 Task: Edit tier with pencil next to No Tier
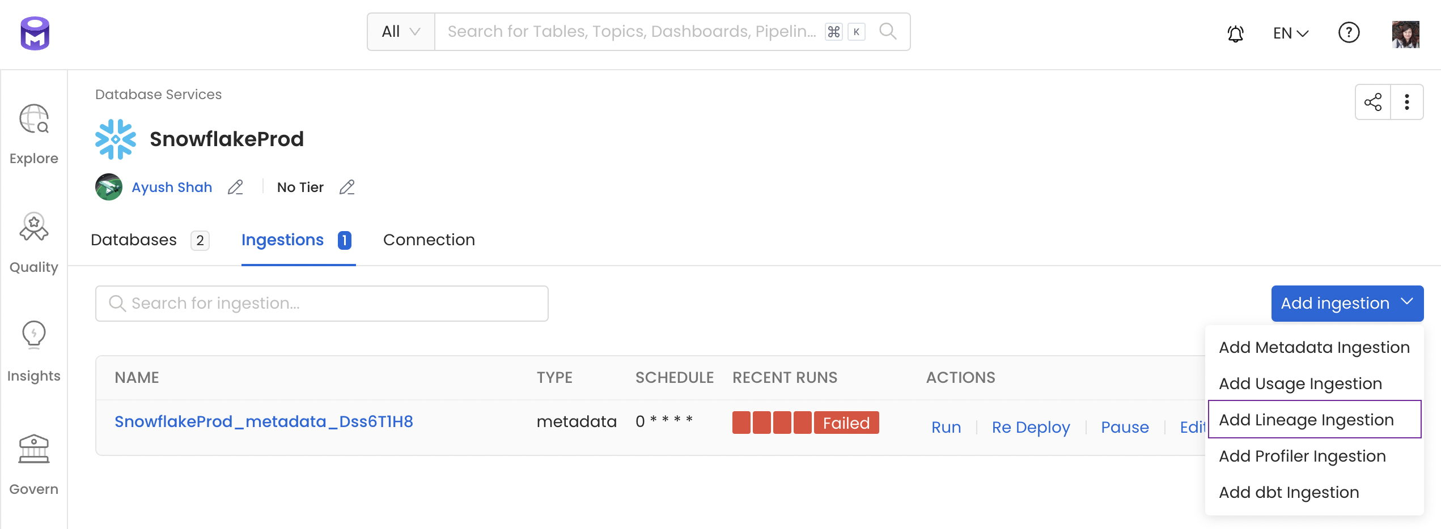click(x=347, y=187)
